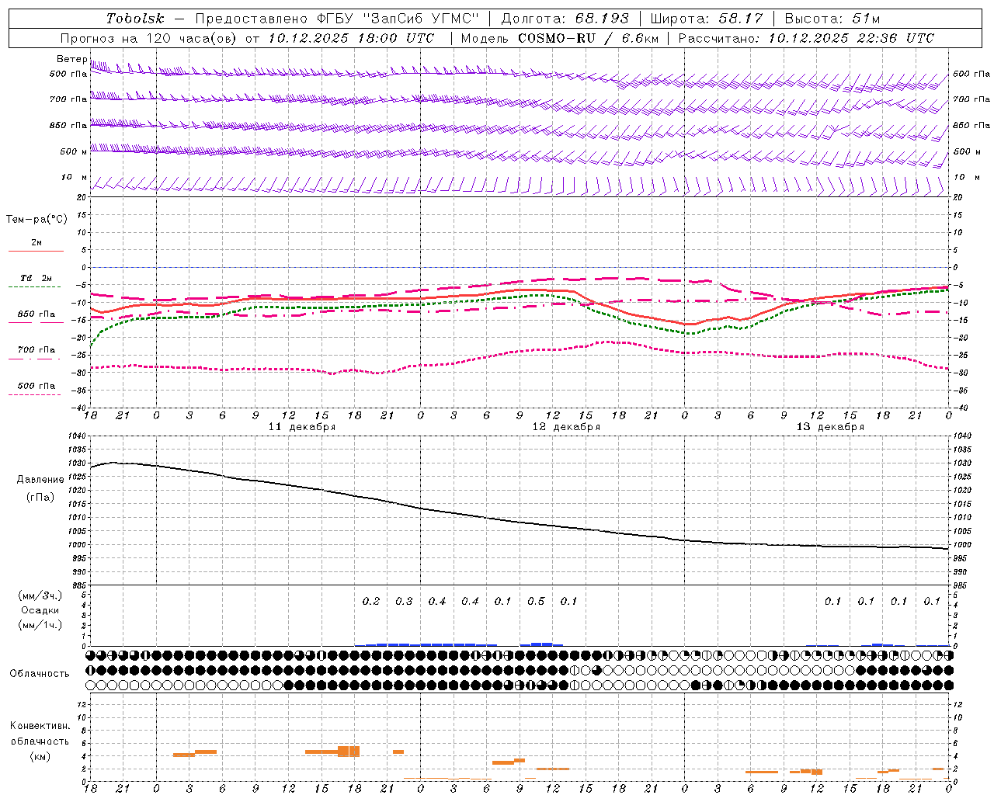Viewport: 994px width, 795px height.
Task: Click the "Прогноз на 120 часа(ов)" forecast text
Action: tap(149, 38)
